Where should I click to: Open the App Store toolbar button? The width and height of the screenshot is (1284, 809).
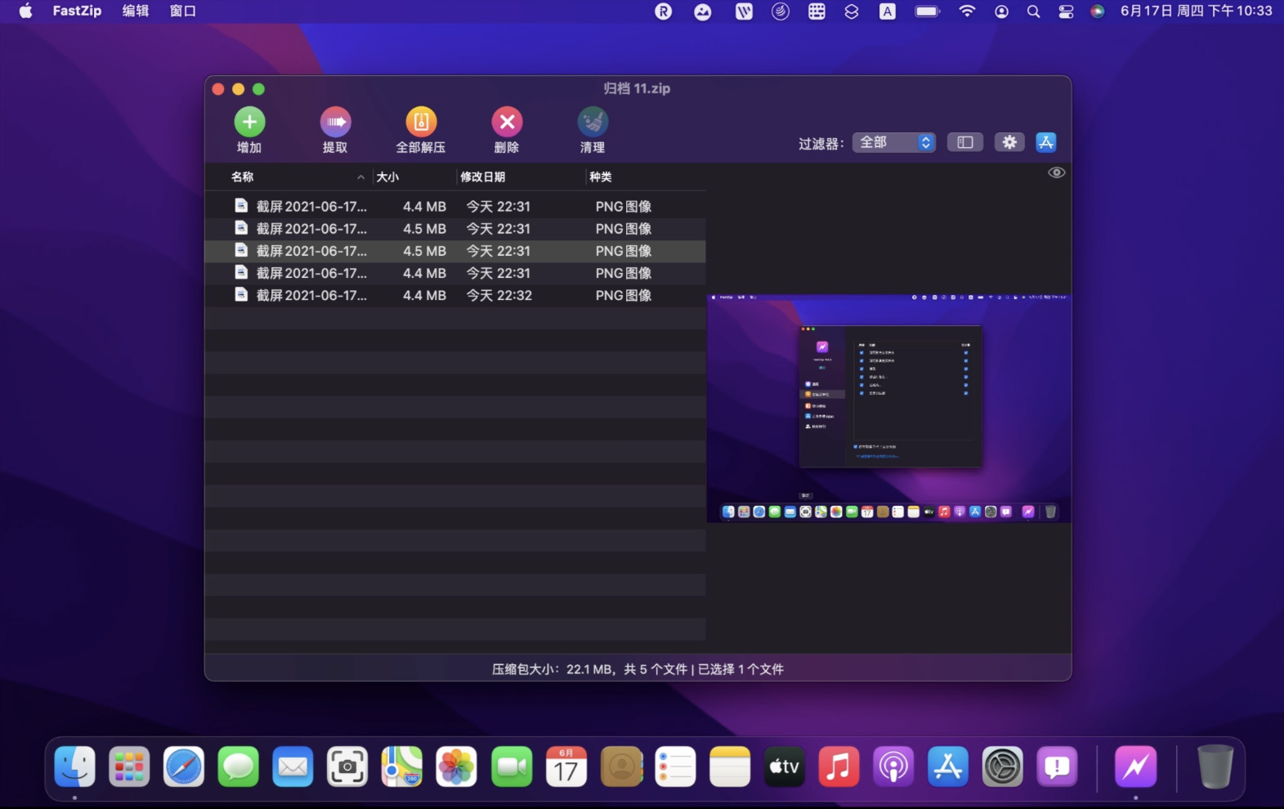pos(1046,142)
